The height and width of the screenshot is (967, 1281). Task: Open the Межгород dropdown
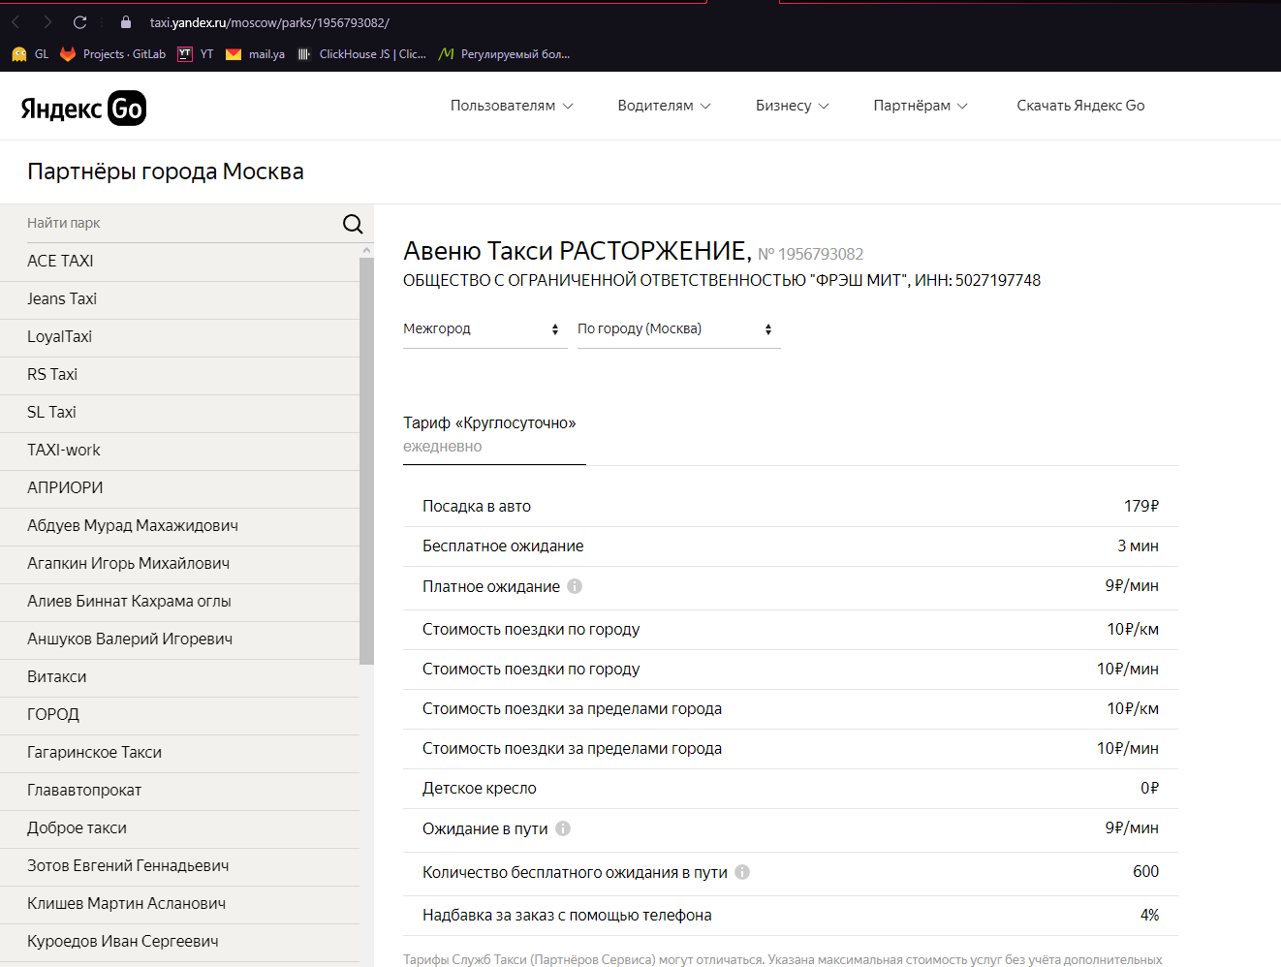coord(484,329)
